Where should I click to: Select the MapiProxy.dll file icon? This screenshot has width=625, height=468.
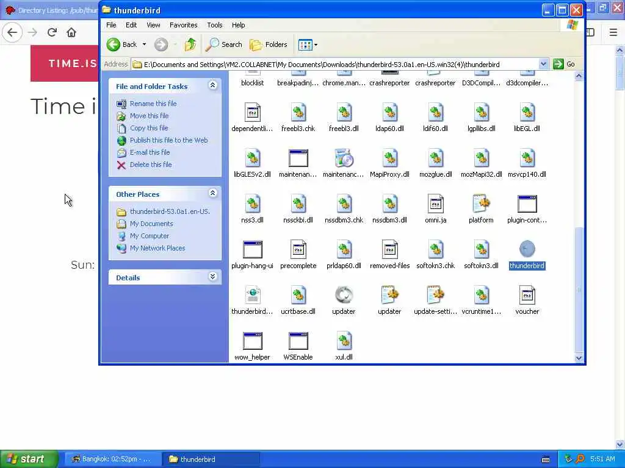point(390,158)
